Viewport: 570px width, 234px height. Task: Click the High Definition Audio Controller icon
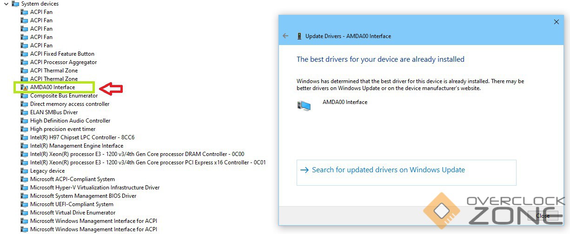click(24, 121)
